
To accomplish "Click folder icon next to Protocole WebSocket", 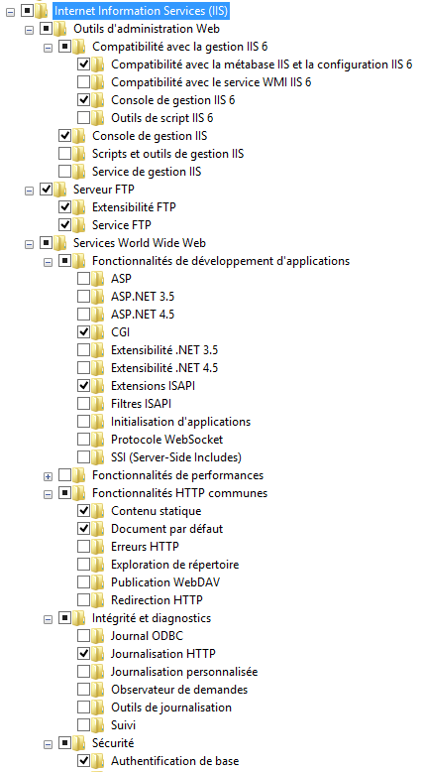I will [98, 440].
